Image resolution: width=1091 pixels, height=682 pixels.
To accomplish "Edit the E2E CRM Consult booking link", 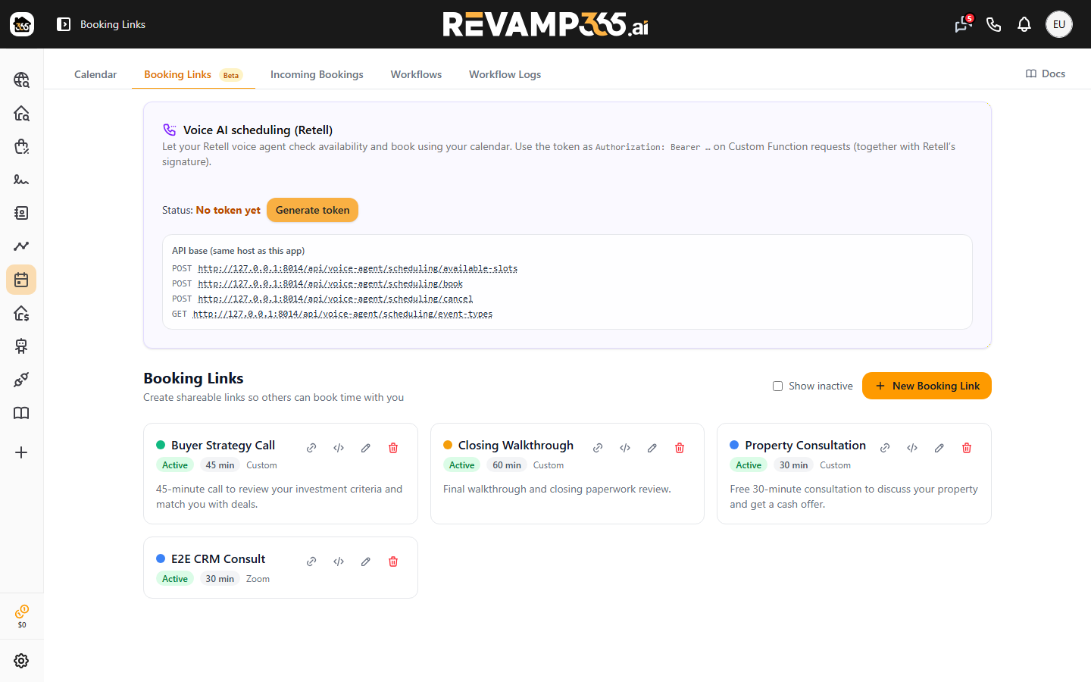I will click(366, 562).
